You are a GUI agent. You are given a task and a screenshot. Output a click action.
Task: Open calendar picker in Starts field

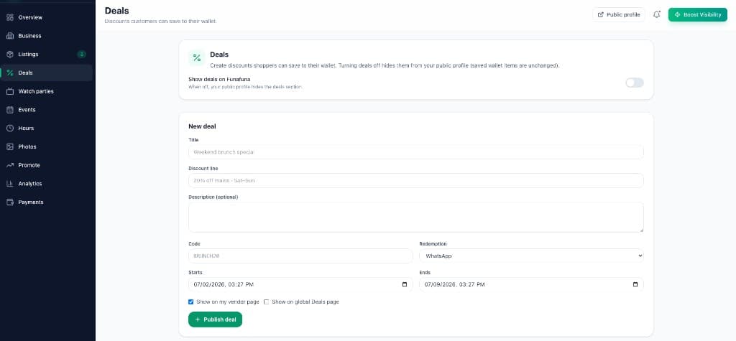[405, 284]
